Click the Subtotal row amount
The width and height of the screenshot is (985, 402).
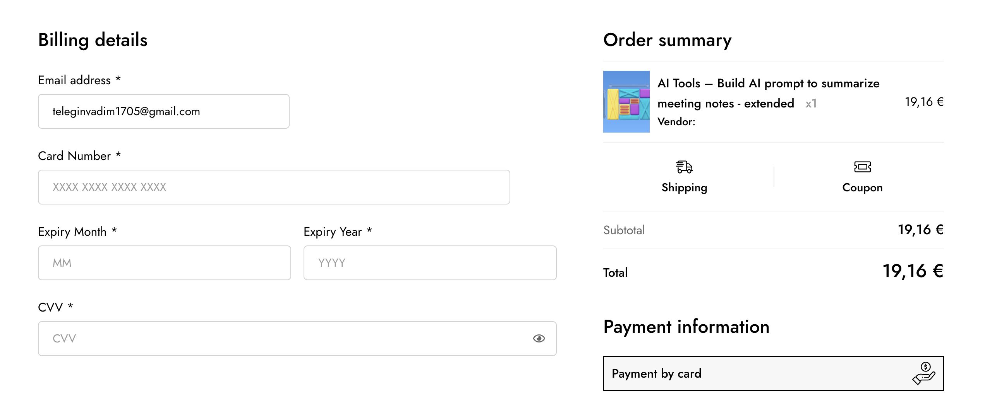[x=920, y=230]
